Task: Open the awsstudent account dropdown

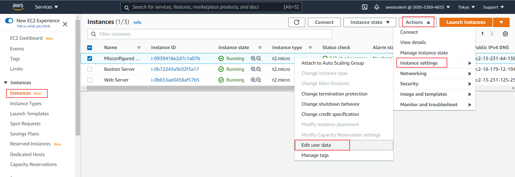Action: click(418, 7)
